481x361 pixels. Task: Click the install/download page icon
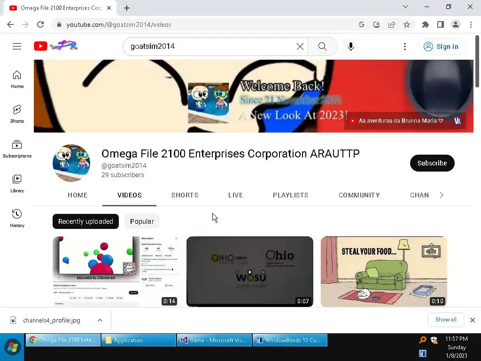coord(376,24)
